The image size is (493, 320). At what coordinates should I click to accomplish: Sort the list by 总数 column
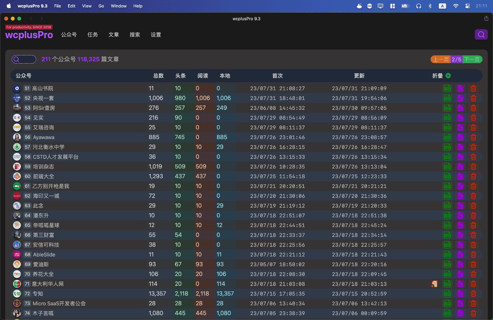pyautogui.click(x=158, y=76)
